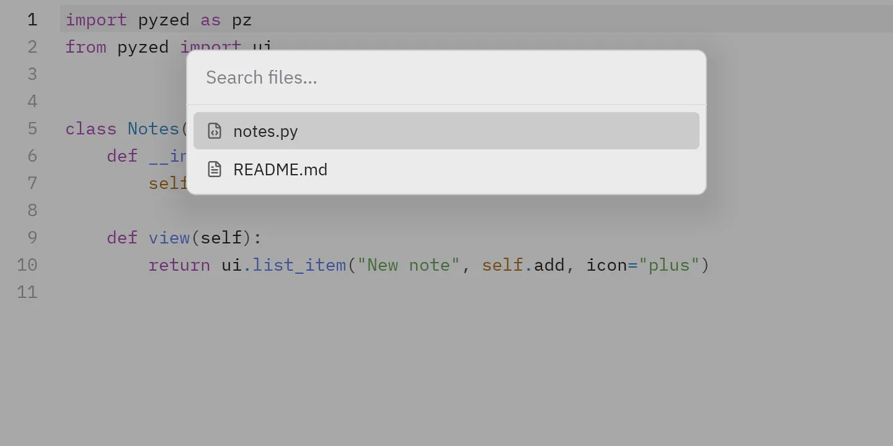Click the "plus" icon string in code

(x=670, y=265)
